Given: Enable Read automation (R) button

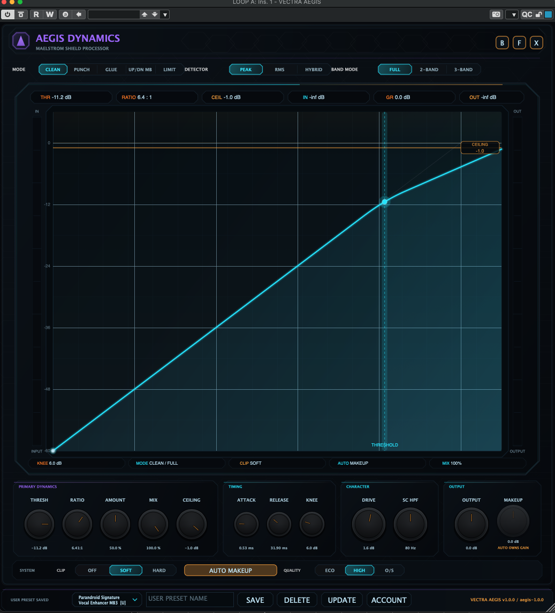Looking at the screenshot, I should pyautogui.click(x=36, y=14).
